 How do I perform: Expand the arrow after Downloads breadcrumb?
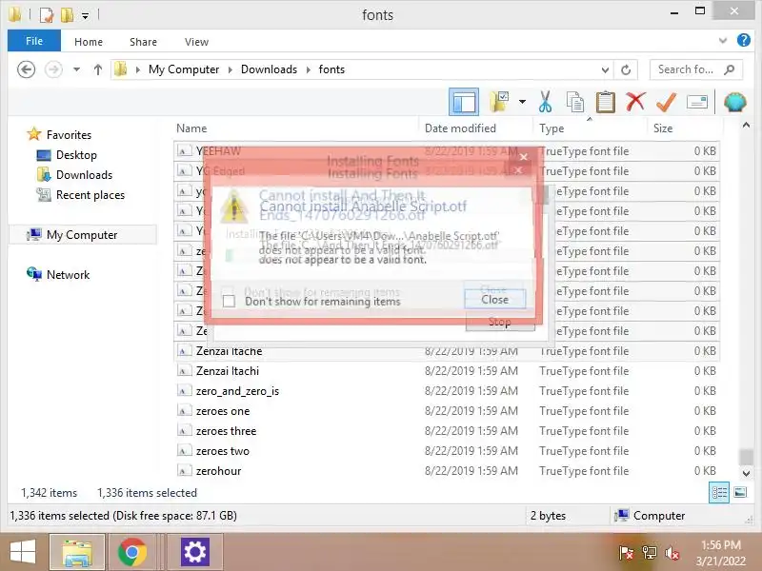[308, 69]
